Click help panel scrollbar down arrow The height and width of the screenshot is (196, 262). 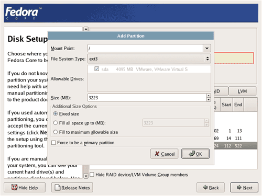86,176
